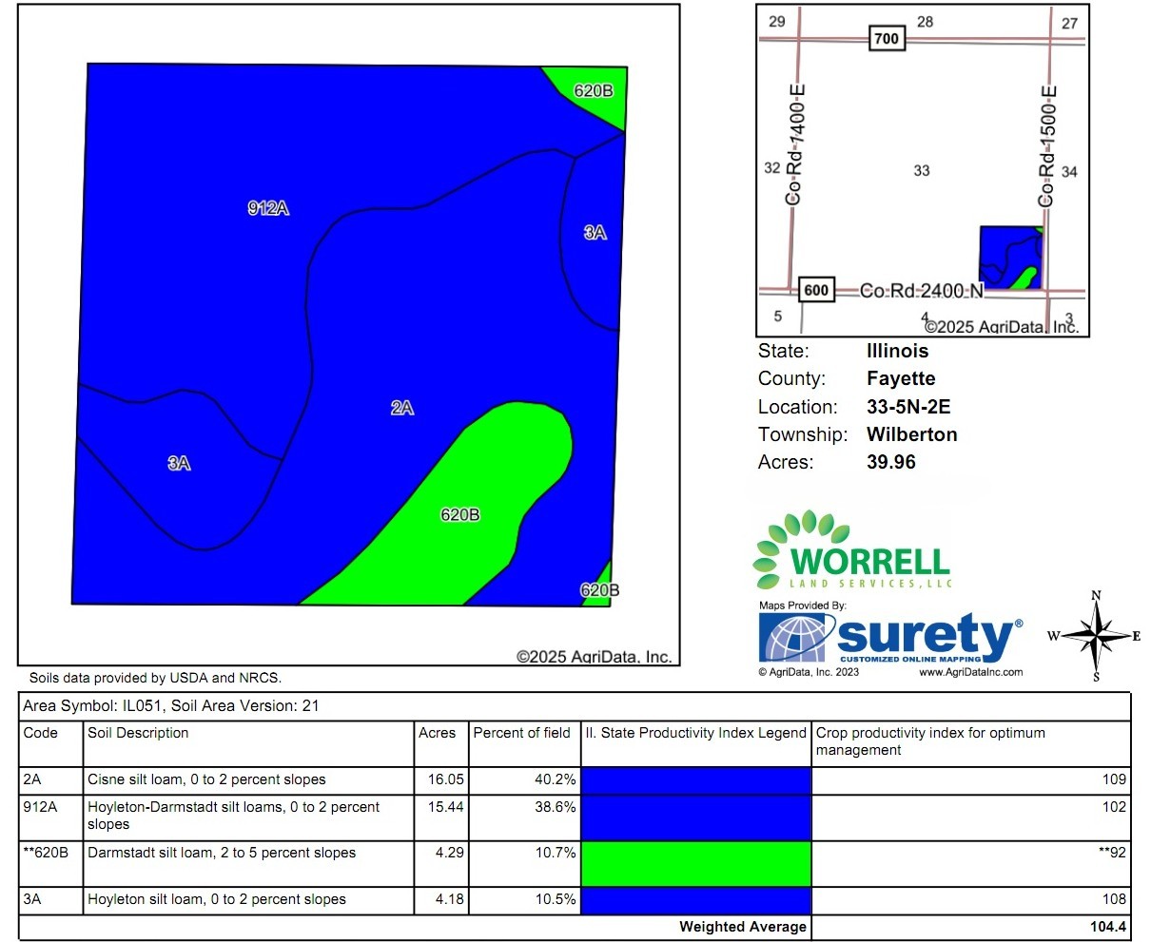Click the compass rose icon

pyautogui.click(x=1097, y=636)
